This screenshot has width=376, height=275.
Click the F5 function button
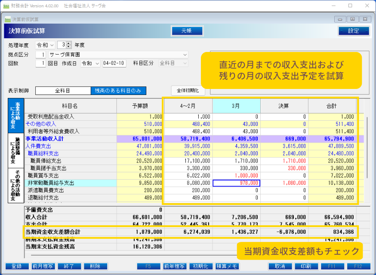[149, 266]
